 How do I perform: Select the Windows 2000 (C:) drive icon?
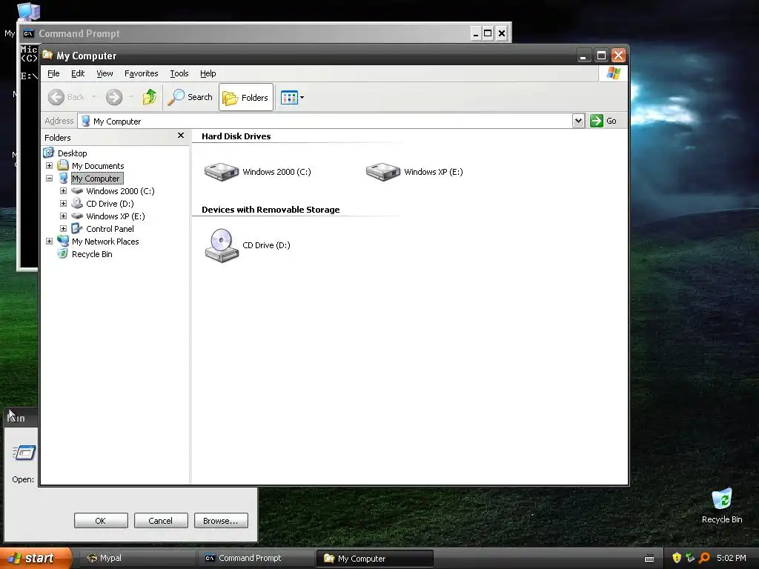[222, 172]
